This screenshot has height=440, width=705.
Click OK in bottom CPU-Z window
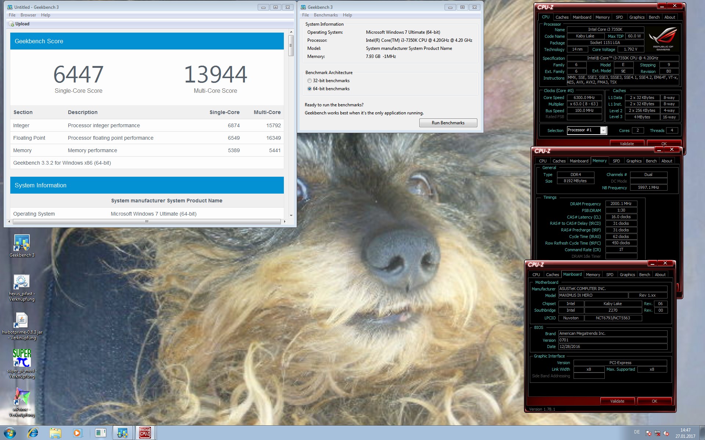654,401
